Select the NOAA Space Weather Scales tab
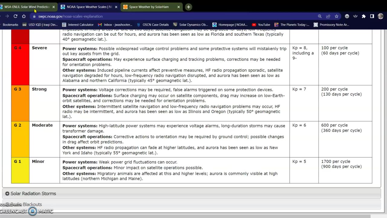387x218 pixels. (89, 7)
